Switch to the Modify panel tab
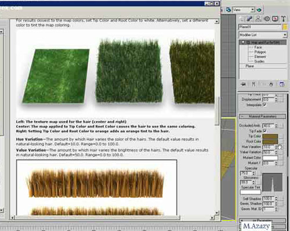 click(x=249, y=19)
